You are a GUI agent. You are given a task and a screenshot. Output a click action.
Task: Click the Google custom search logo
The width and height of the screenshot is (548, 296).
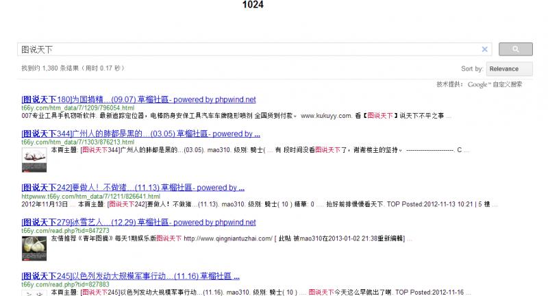click(x=478, y=84)
